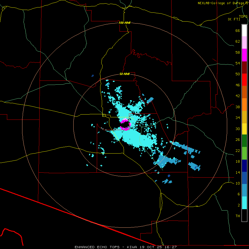Select the magenta swatch in the legend bar
Viewport: 249px width, 249px height.
244,55
